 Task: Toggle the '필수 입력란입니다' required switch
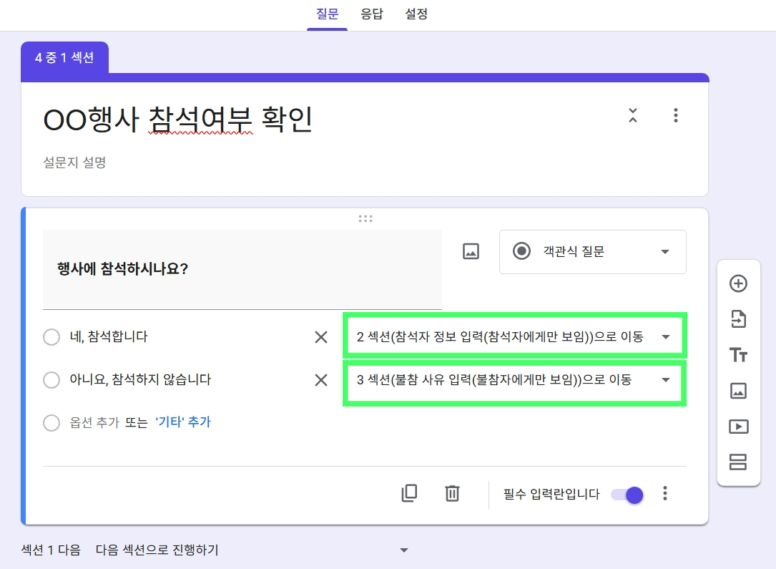coord(627,495)
